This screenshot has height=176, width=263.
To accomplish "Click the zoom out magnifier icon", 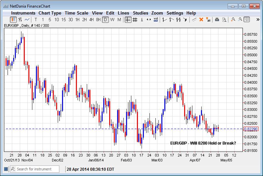I will pyautogui.click(x=240, y=20).
